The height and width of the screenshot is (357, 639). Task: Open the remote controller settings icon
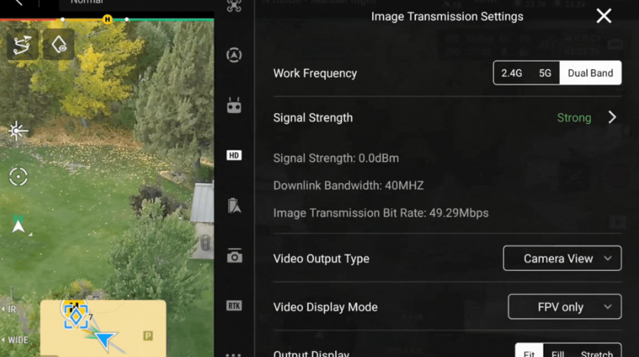[234, 105]
